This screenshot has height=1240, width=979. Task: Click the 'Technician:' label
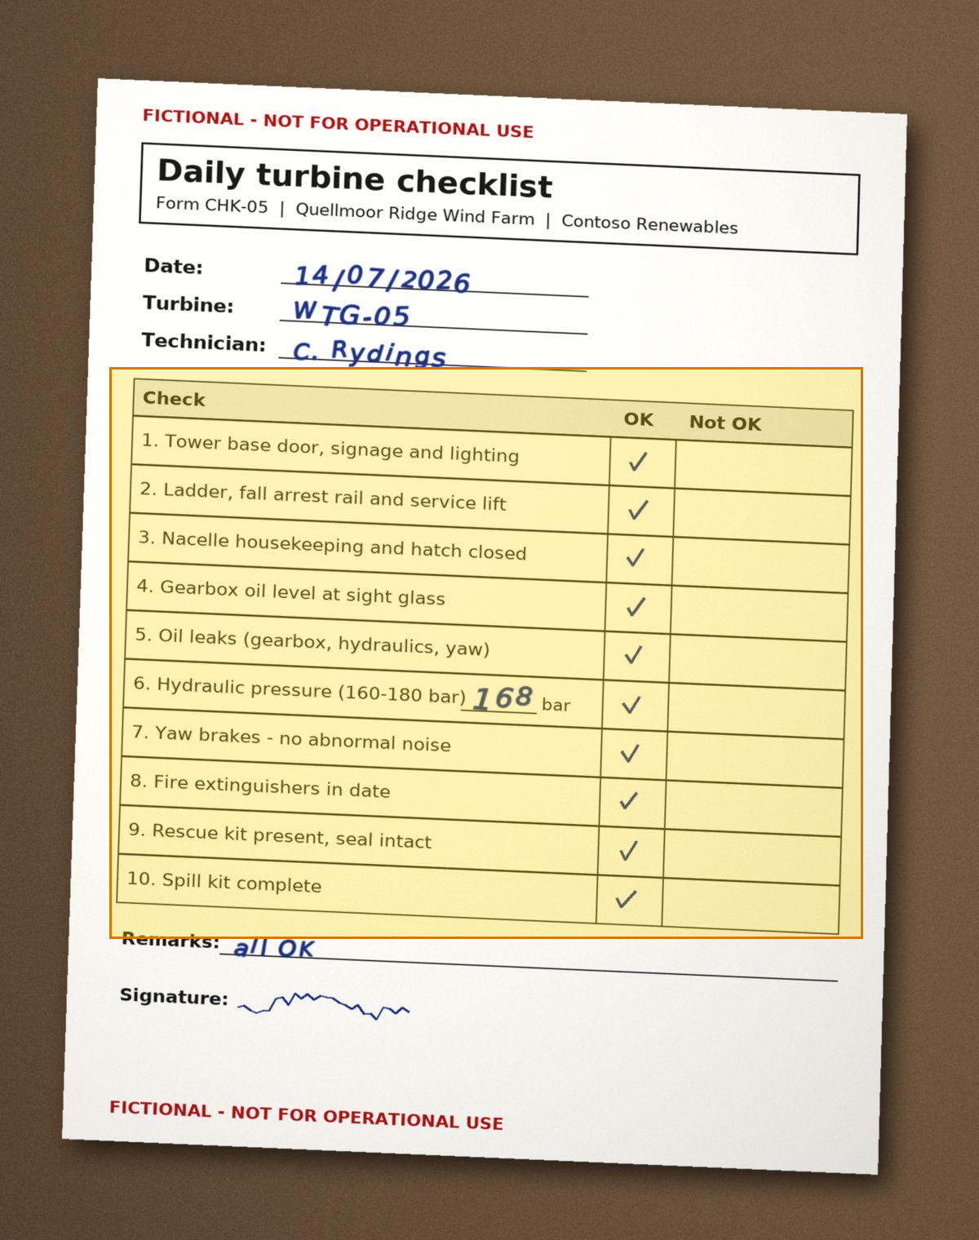[x=204, y=342]
